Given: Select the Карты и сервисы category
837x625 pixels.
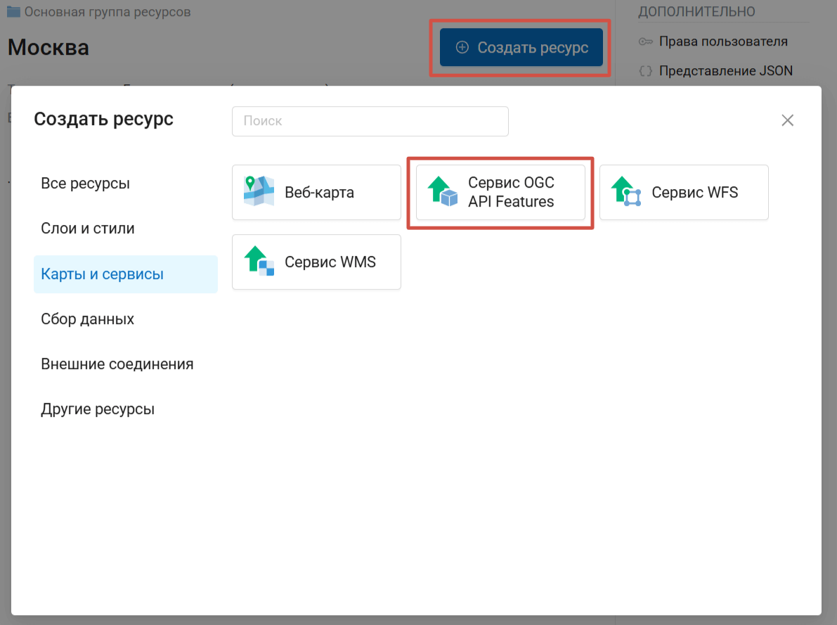Looking at the screenshot, I should (x=102, y=274).
